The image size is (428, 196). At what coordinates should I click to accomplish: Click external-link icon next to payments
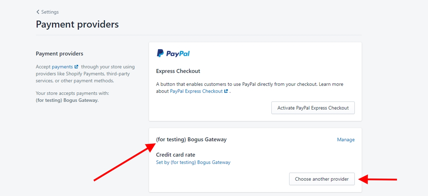76,67
